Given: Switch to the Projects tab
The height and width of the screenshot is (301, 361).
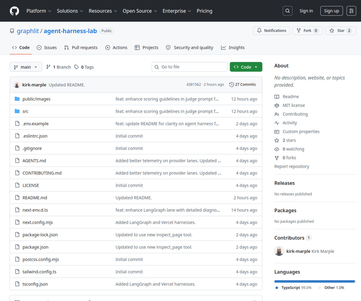Looking at the screenshot, I should click(147, 47).
